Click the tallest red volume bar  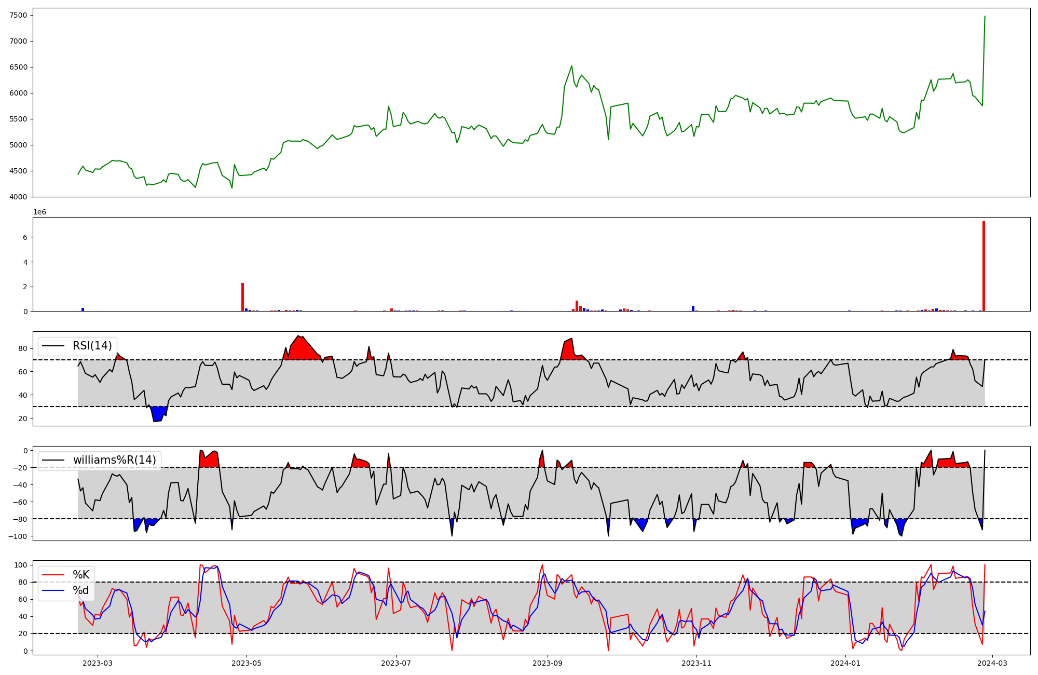pos(984,266)
